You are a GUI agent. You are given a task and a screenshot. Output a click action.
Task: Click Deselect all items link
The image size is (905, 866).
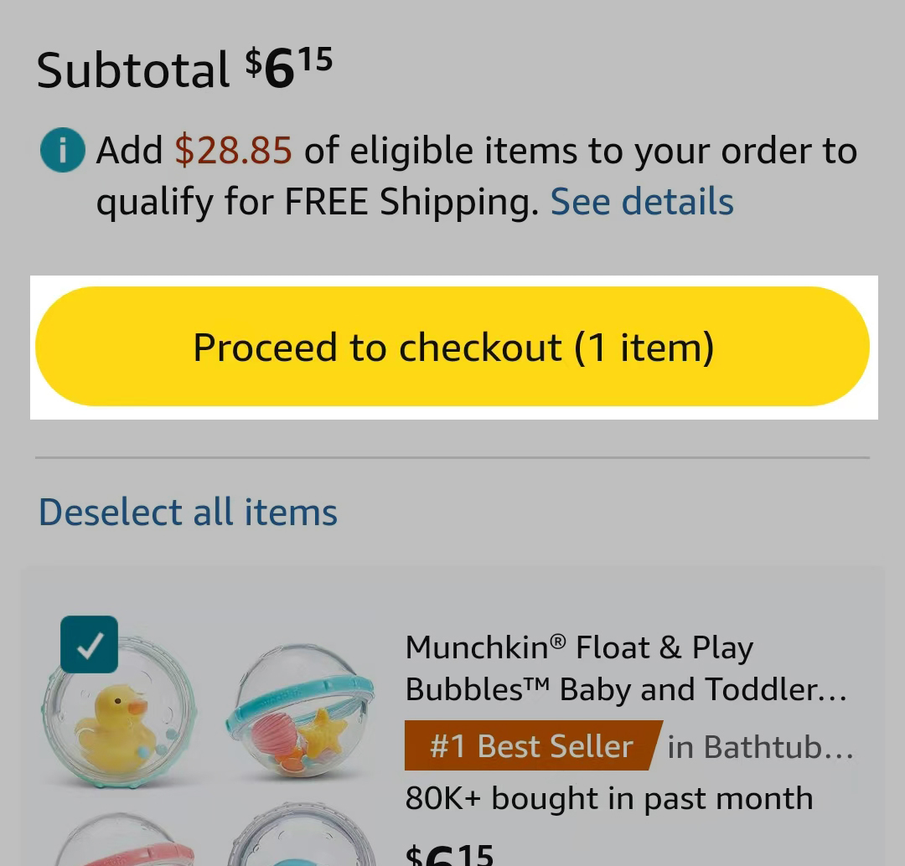[188, 512]
